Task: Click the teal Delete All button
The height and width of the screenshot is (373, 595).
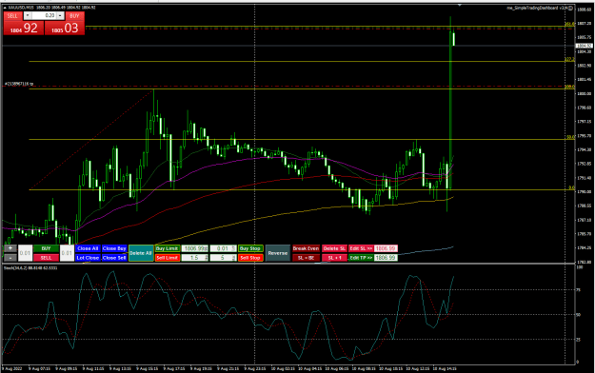Action: (x=141, y=253)
